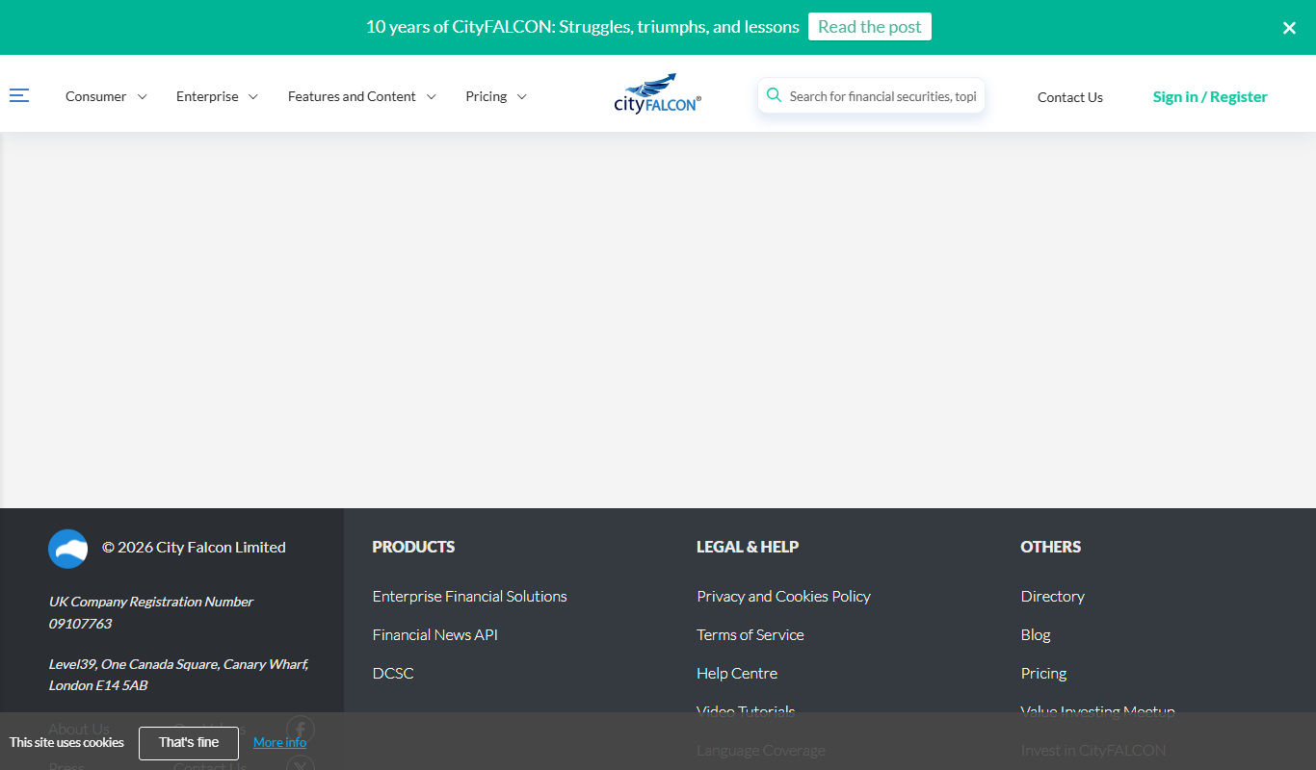Click the PRODUCTS footer heading

[413, 547]
